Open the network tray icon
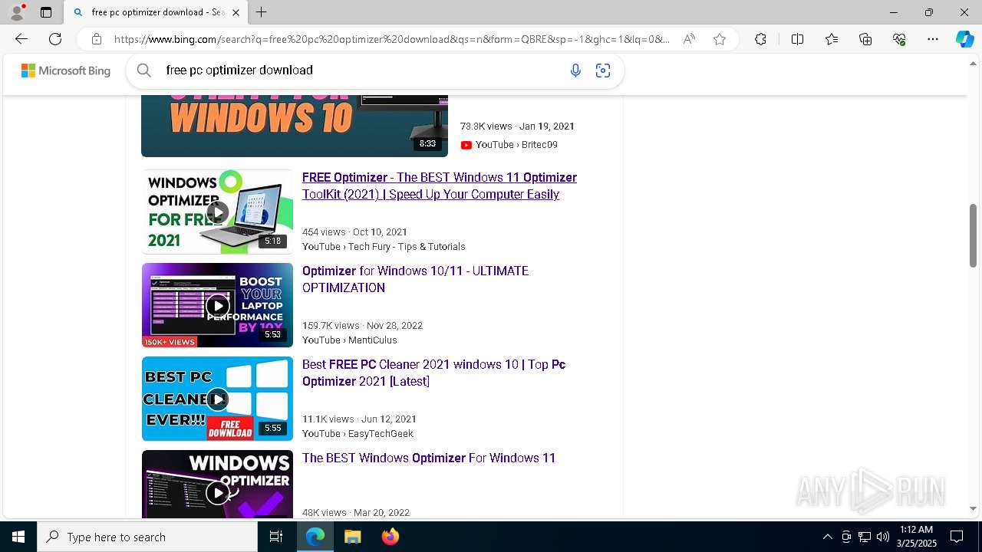 coord(865,537)
